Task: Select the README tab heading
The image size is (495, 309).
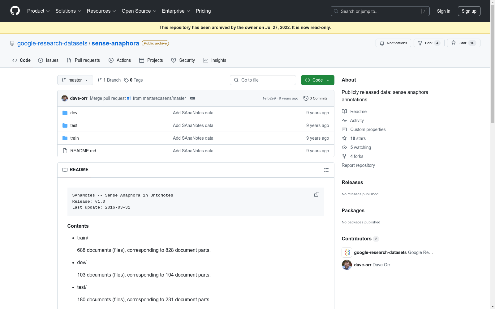Action: point(75,170)
